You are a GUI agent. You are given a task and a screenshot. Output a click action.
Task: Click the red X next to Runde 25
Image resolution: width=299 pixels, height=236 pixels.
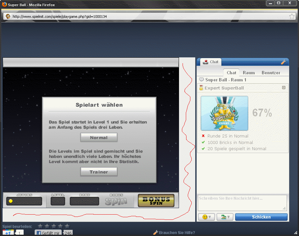[203, 136]
